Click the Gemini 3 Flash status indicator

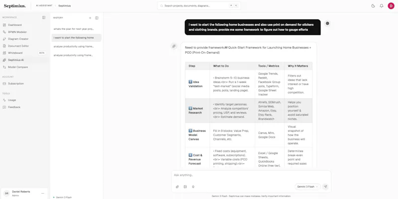coord(63,197)
